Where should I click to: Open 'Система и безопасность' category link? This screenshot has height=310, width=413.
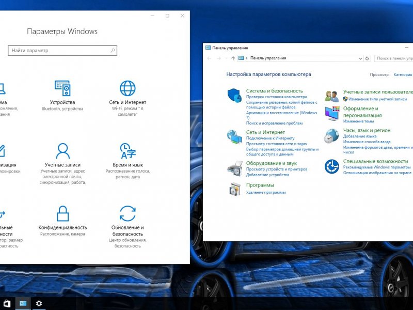275,91
